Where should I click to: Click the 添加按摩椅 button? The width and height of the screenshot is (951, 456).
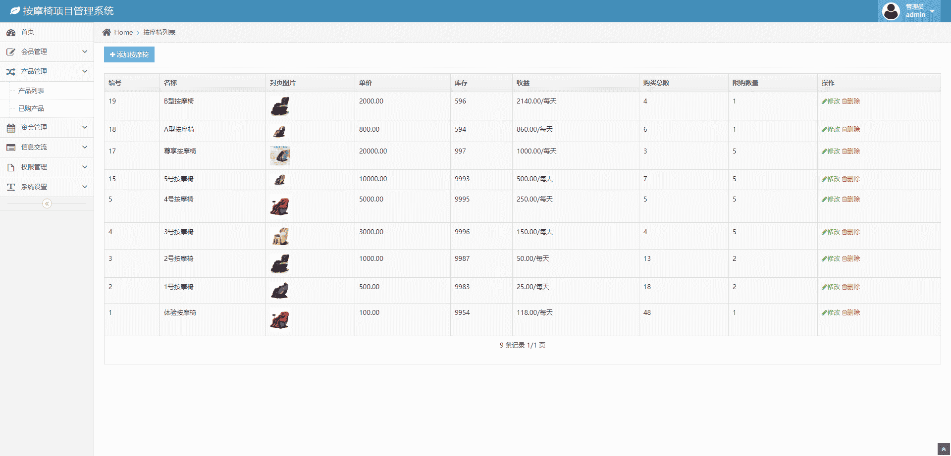129,54
